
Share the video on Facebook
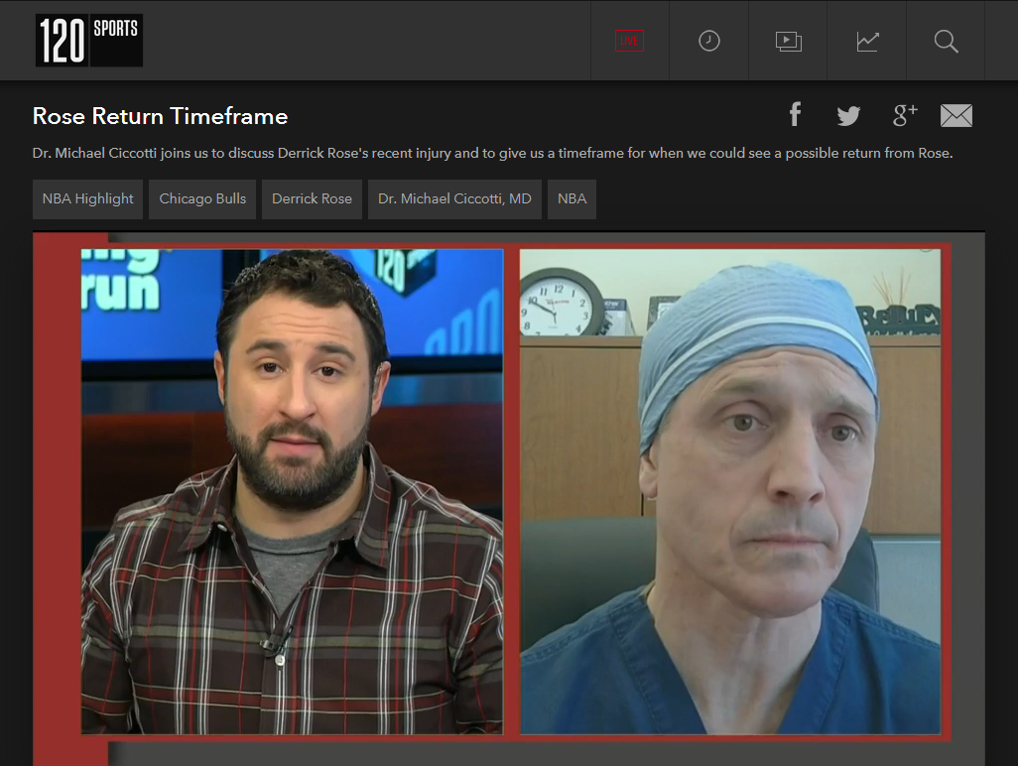point(795,115)
